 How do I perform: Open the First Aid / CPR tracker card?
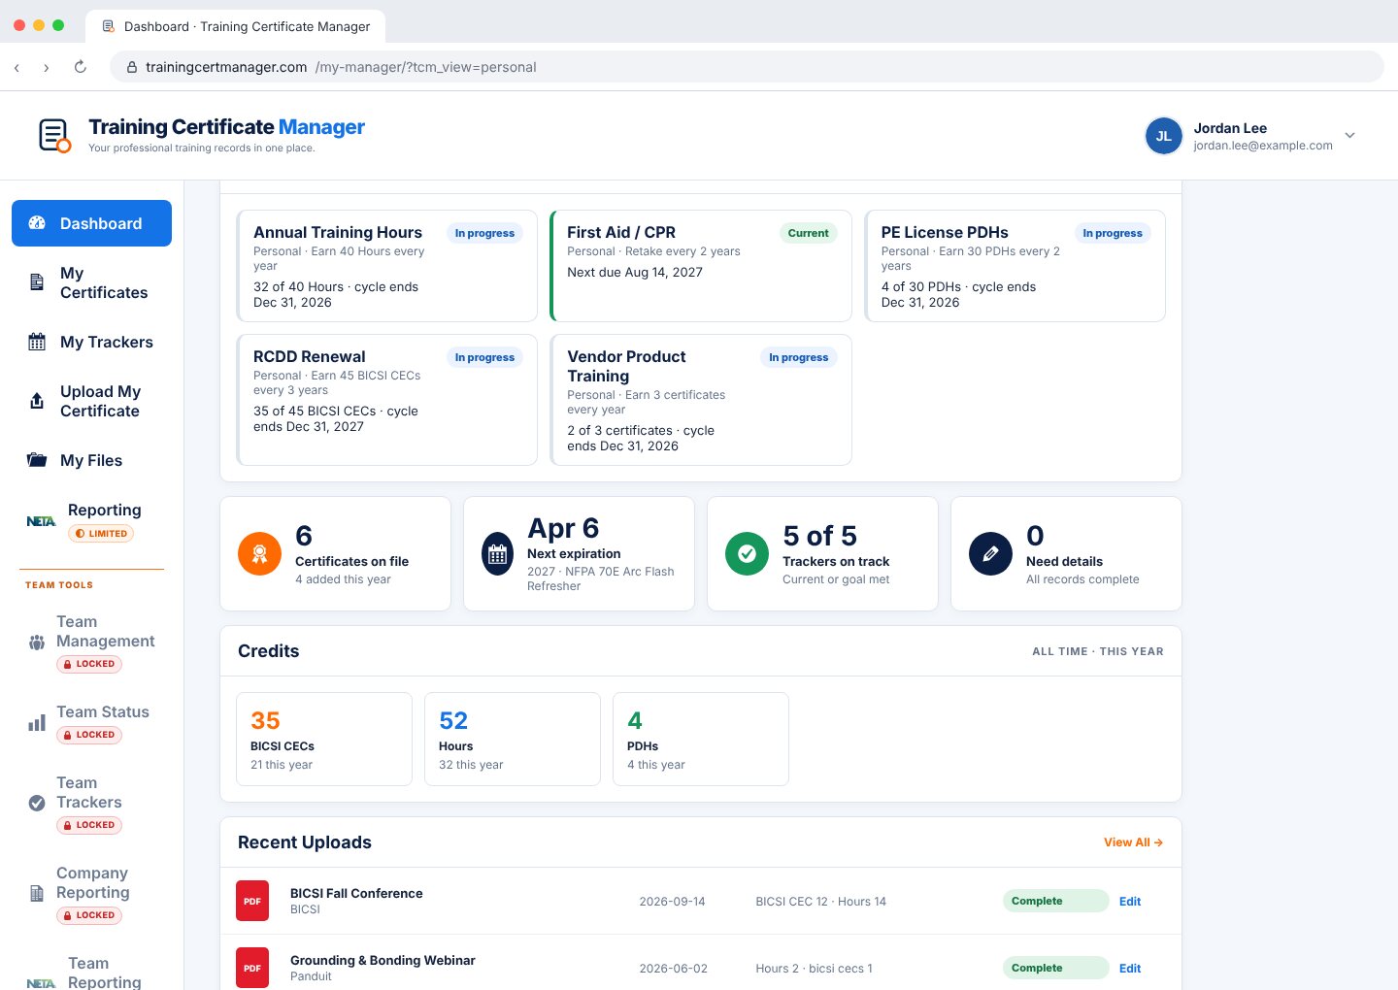point(701,266)
